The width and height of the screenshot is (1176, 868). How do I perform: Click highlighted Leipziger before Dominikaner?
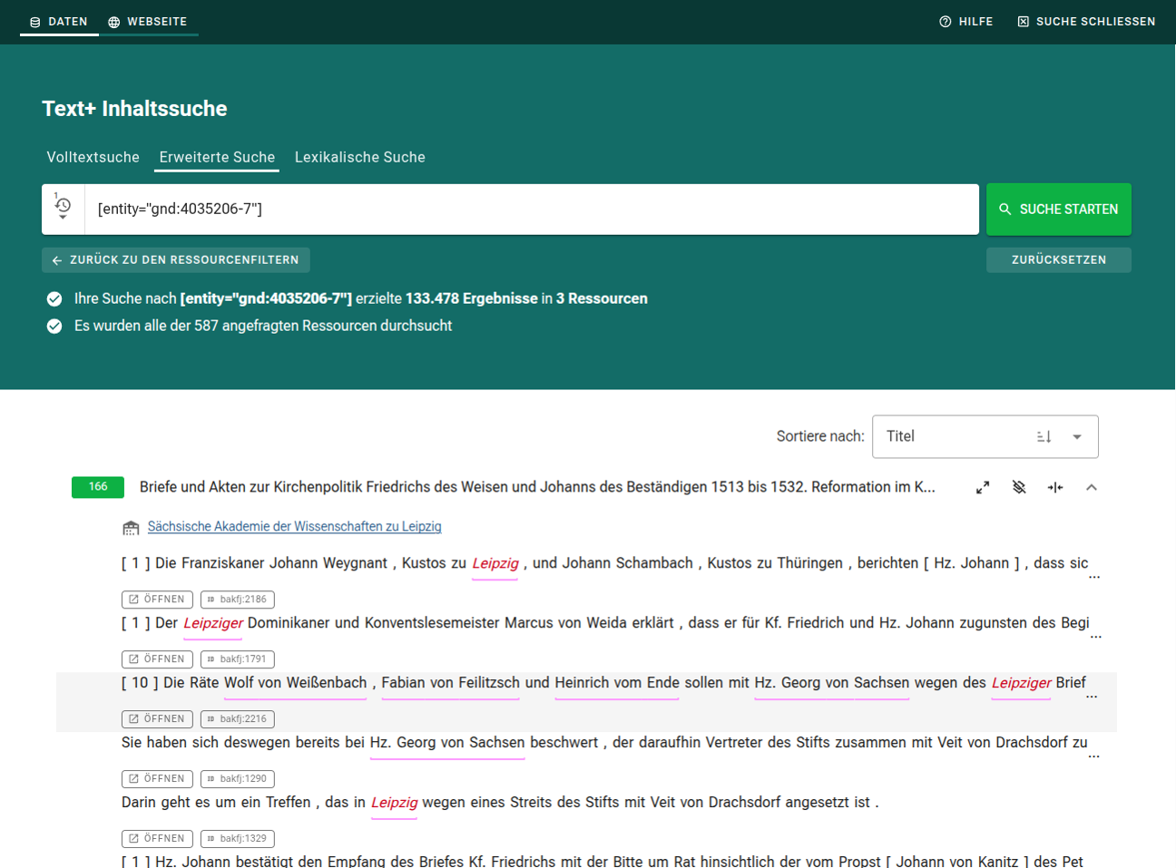[x=213, y=623]
